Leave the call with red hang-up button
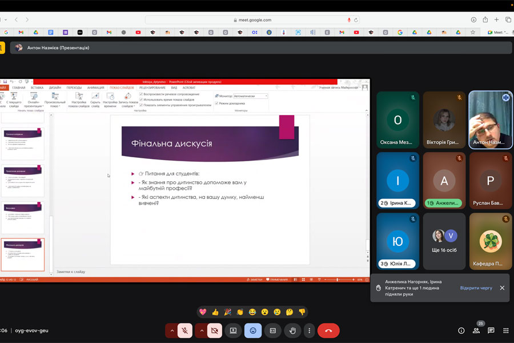The width and height of the screenshot is (514, 343). click(x=328, y=330)
